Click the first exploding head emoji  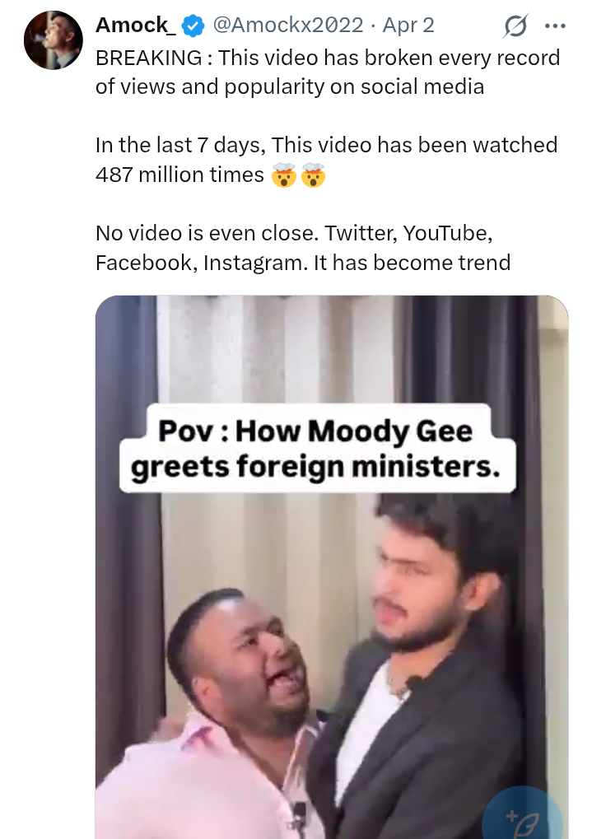pyautogui.click(x=282, y=175)
